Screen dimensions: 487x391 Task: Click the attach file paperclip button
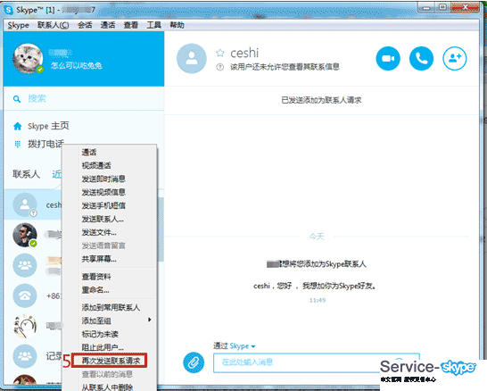194,362
